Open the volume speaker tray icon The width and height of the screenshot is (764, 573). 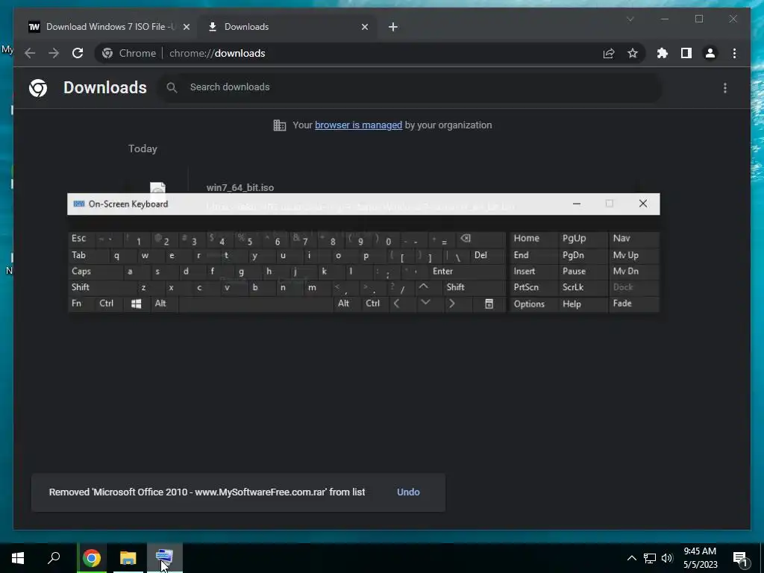[667, 558]
